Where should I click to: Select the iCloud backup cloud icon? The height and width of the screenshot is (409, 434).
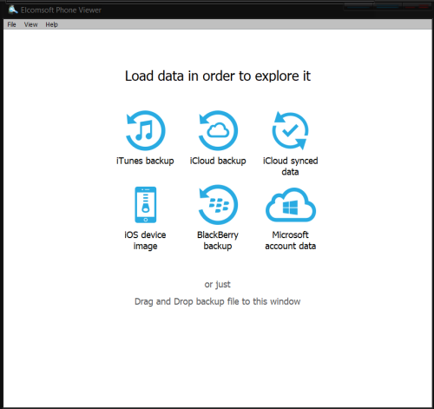click(218, 130)
